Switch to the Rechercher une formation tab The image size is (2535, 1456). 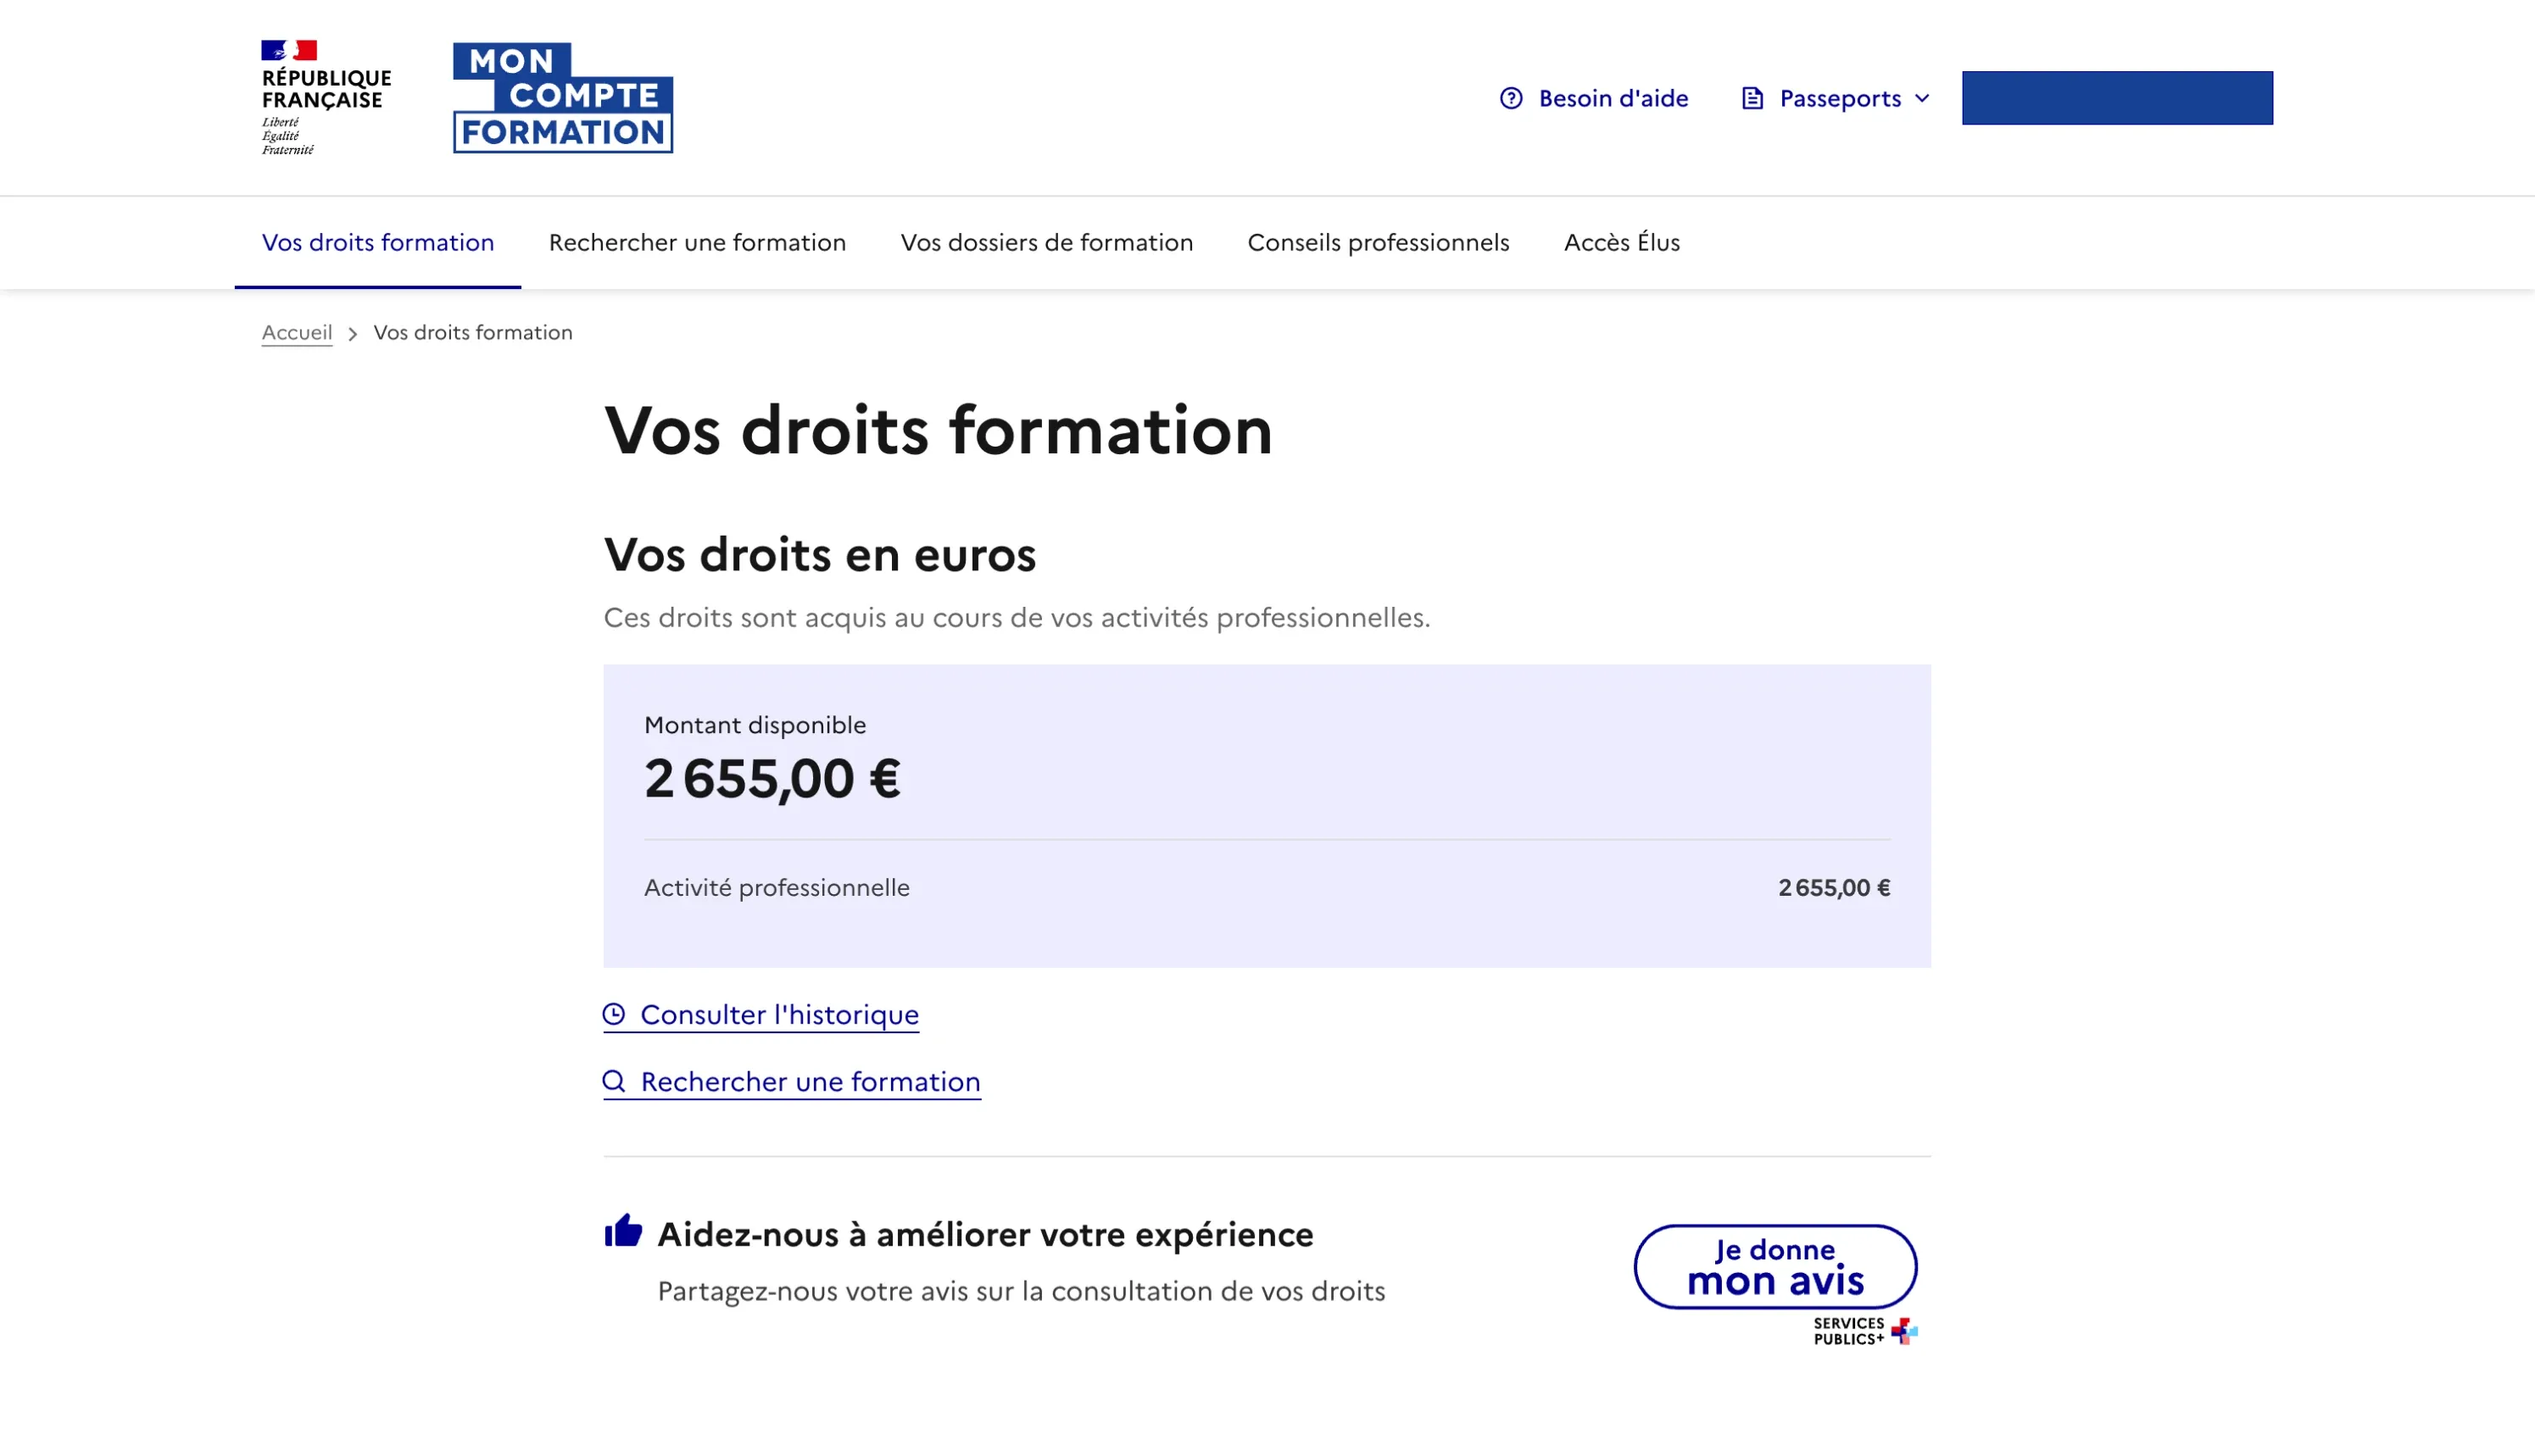click(x=696, y=242)
